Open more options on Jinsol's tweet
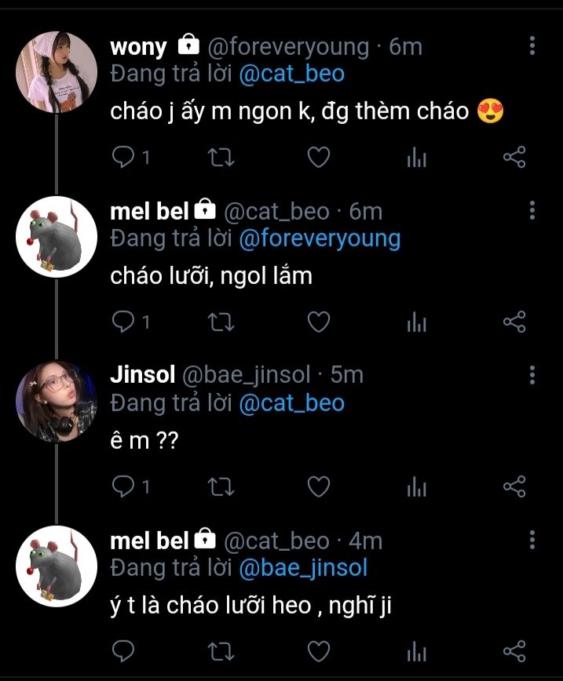 point(532,374)
